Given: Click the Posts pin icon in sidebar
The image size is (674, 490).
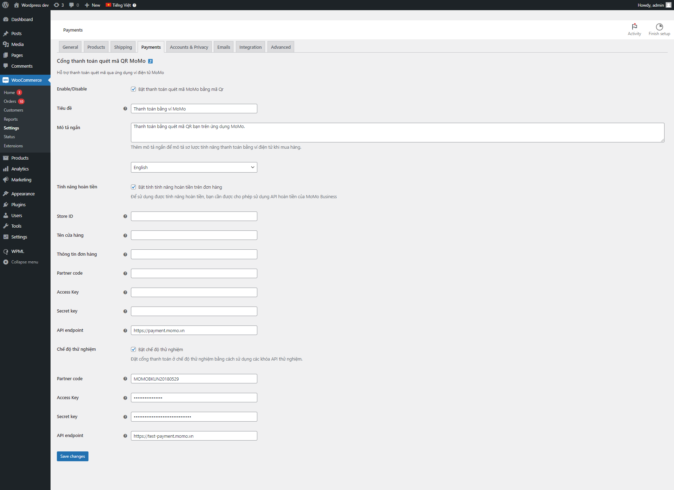Looking at the screenshot, I should tap(6, 33).
